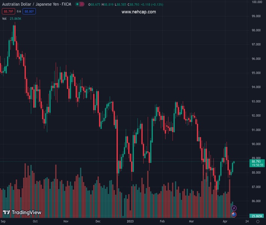Click the TradingView logo

click(22, 213)
